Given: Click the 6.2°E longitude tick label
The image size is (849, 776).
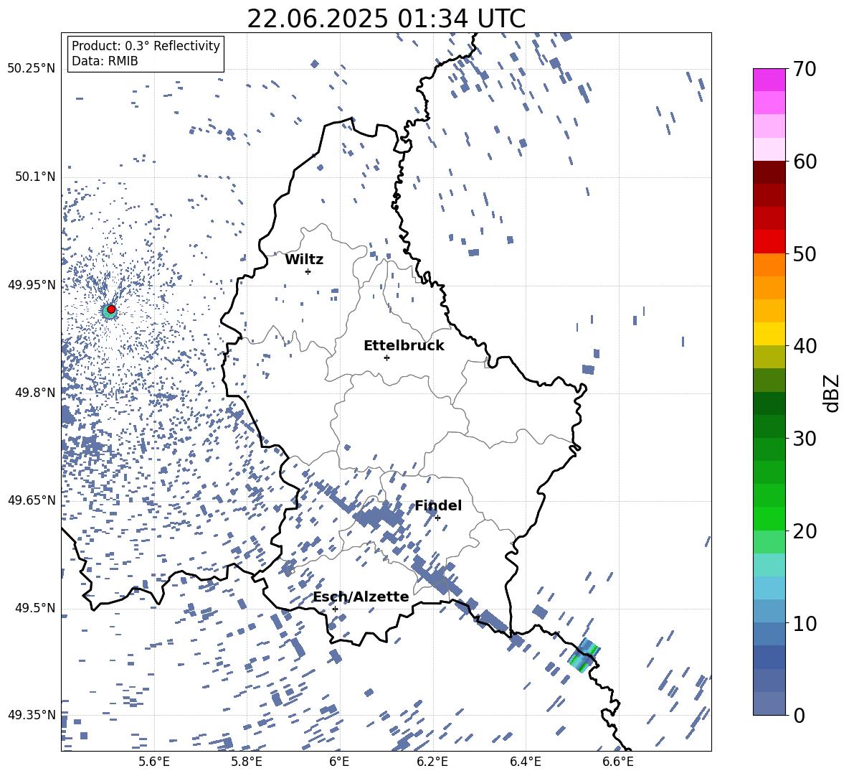Looking at the screenshot, I should pos(432,762).
